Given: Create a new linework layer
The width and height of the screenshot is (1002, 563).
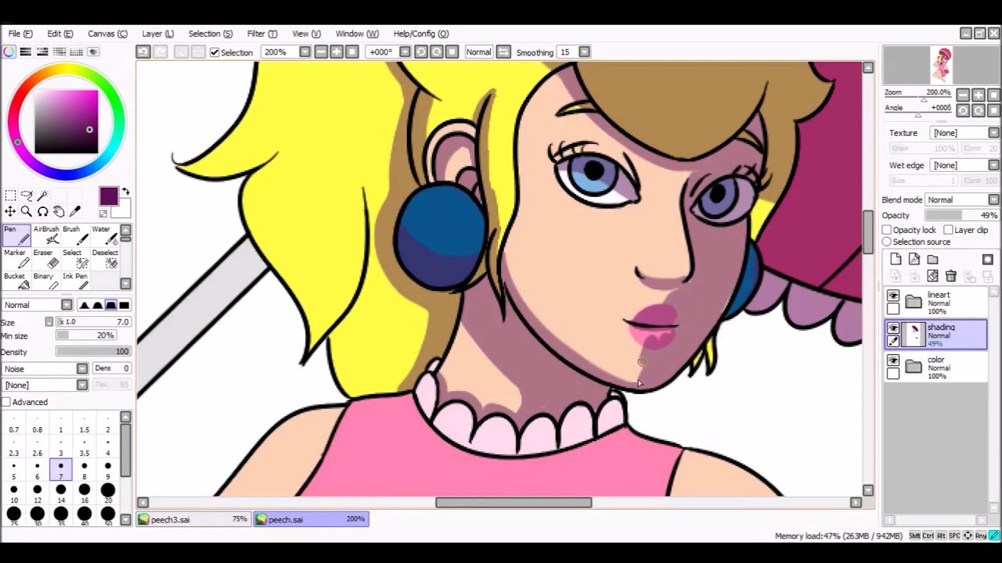Looking at the screenshot, I should tap(914, 260).
